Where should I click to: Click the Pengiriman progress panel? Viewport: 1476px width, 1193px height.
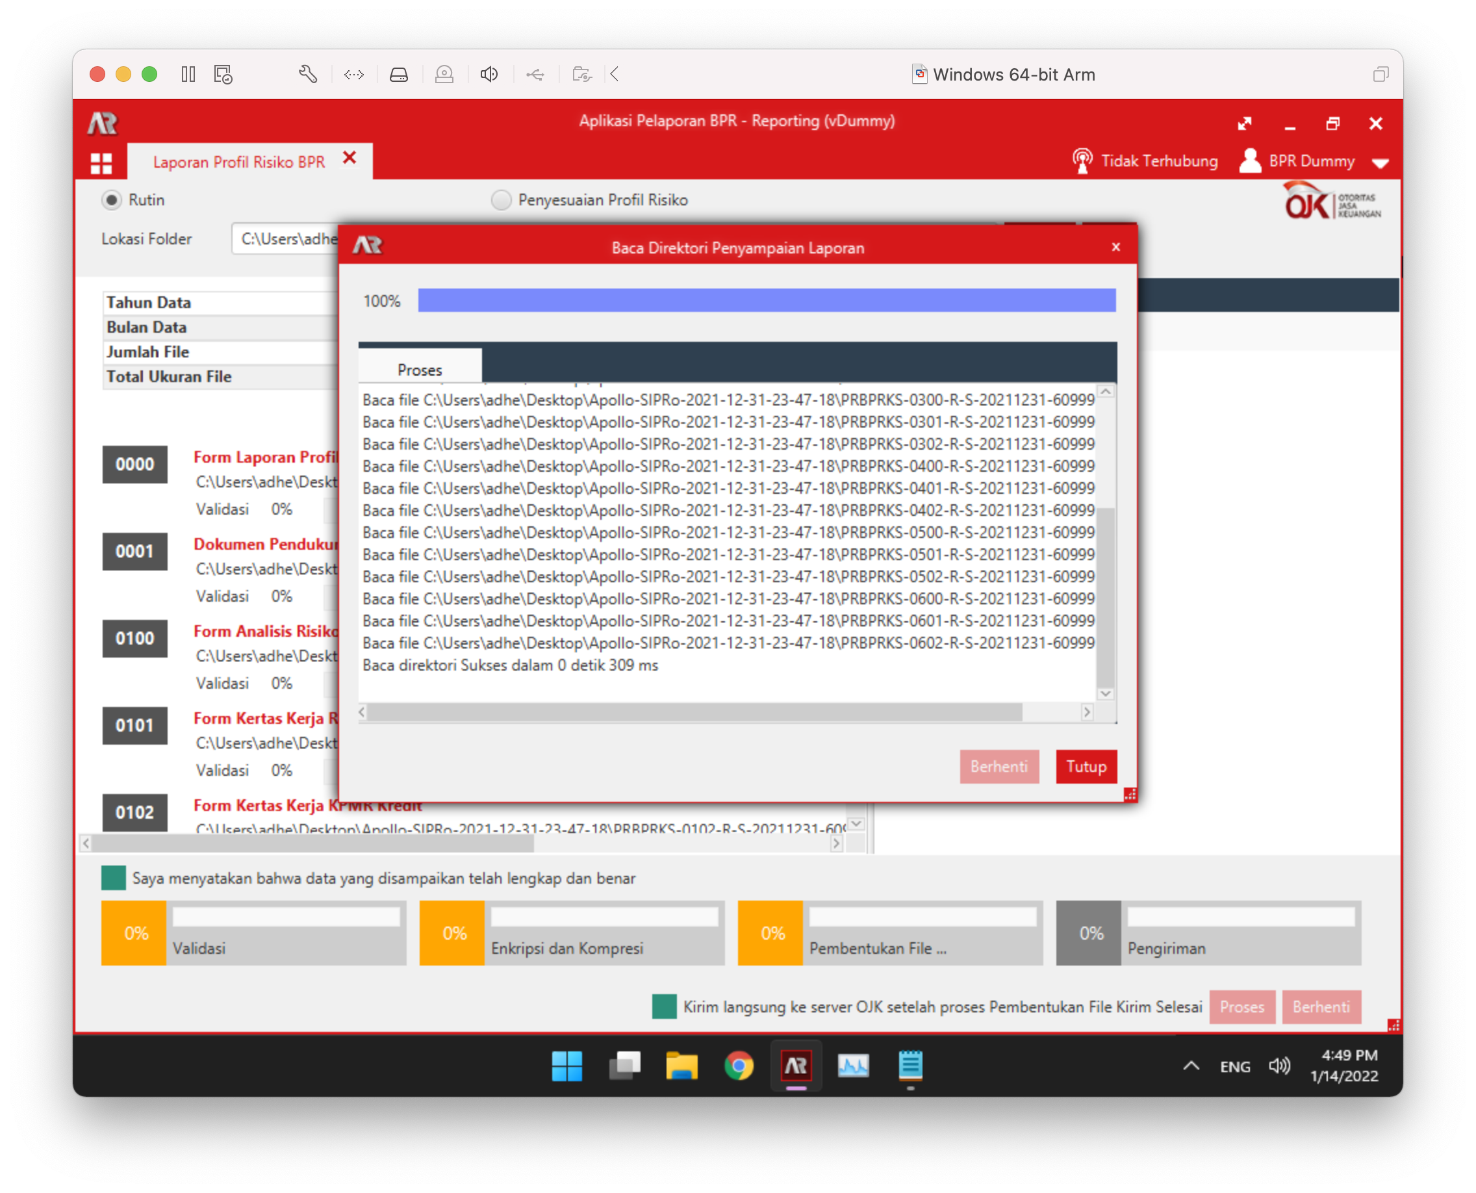(1208, 932)
